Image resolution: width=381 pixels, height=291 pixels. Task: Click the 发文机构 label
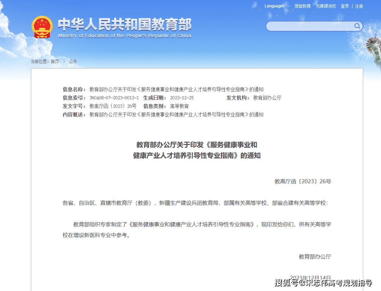(238, 98)
